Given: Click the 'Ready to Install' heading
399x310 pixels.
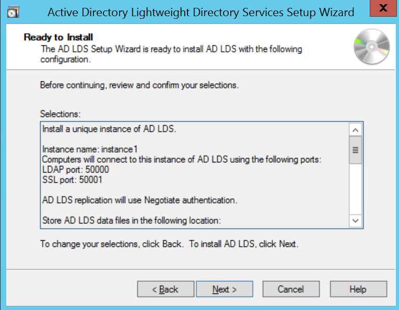Looking at the screenshot, I should (58, 38).
